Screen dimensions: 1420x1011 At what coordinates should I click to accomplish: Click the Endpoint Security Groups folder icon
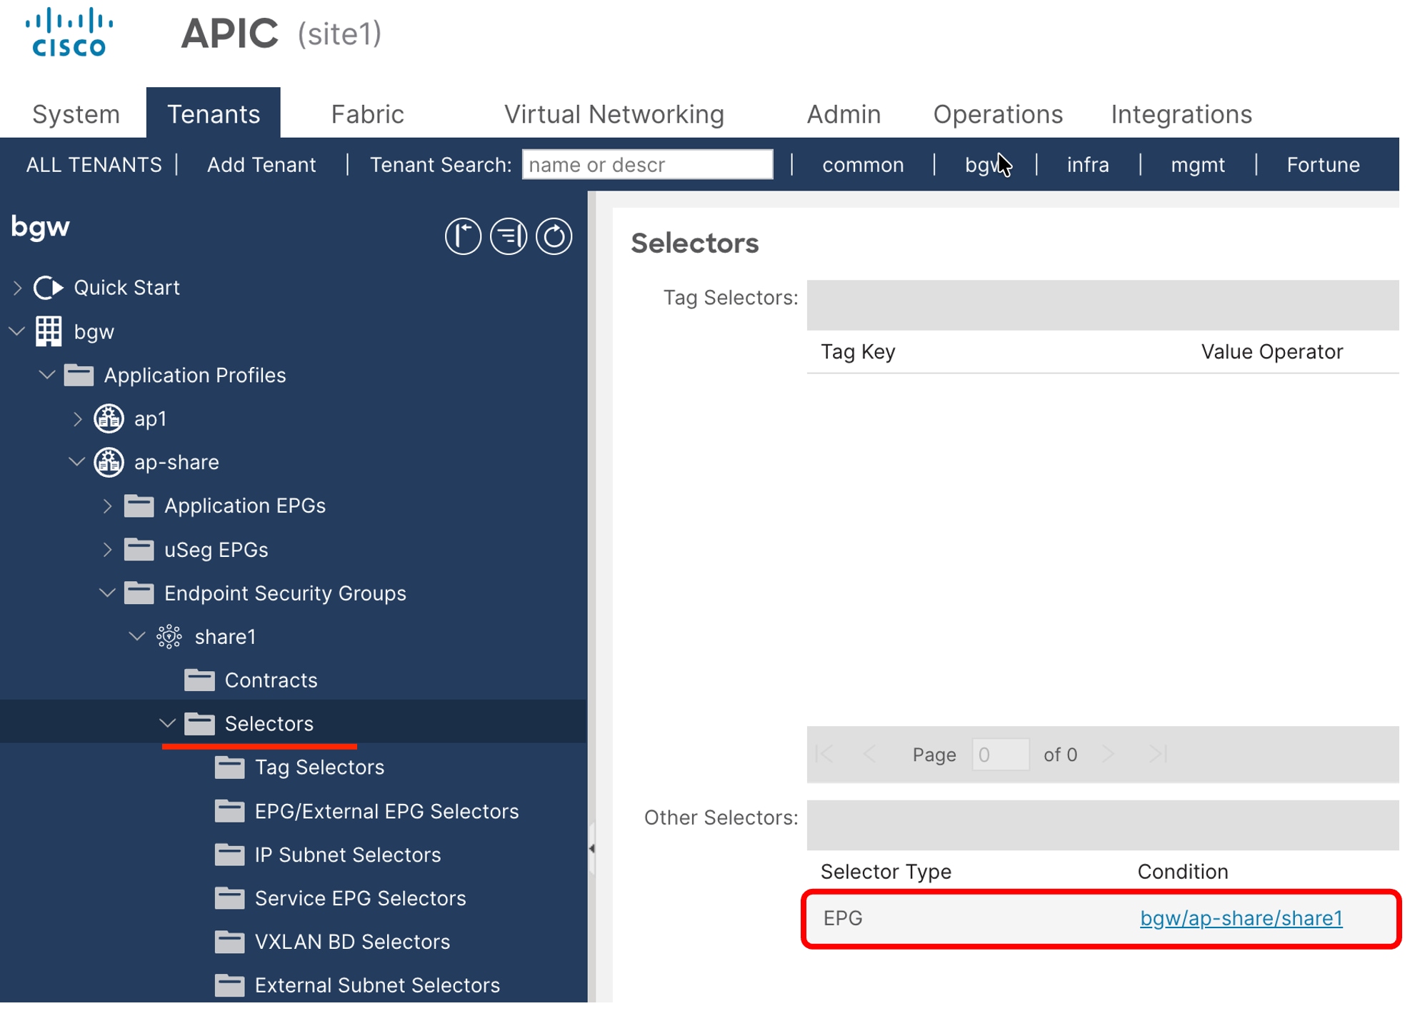point(139,593)
